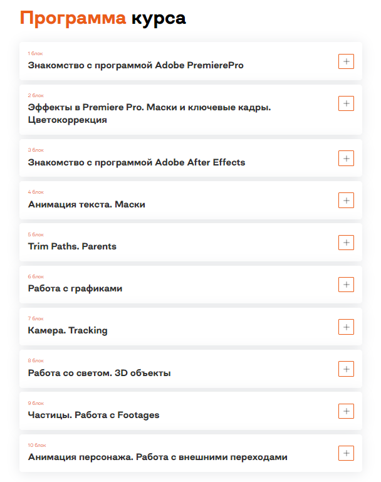Click plus icon for Анимация персонажа block
Viewport: 381px width, 482px height.
click(x=346, y=453)
